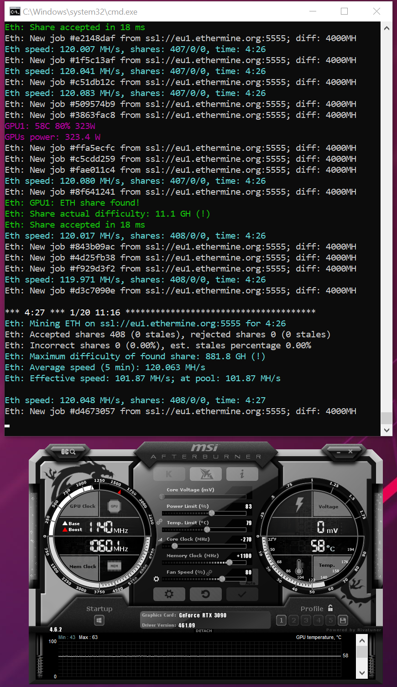Minimize the Afterburner window
397x687 pixels.
(338, 452)
